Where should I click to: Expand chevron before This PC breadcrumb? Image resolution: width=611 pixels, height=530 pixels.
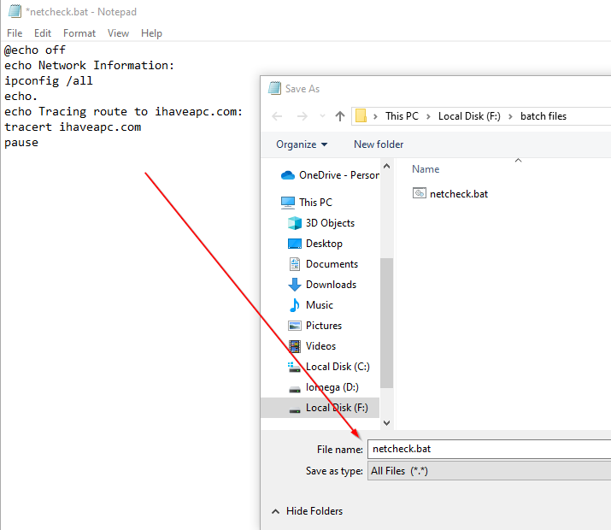pos(375,116)
